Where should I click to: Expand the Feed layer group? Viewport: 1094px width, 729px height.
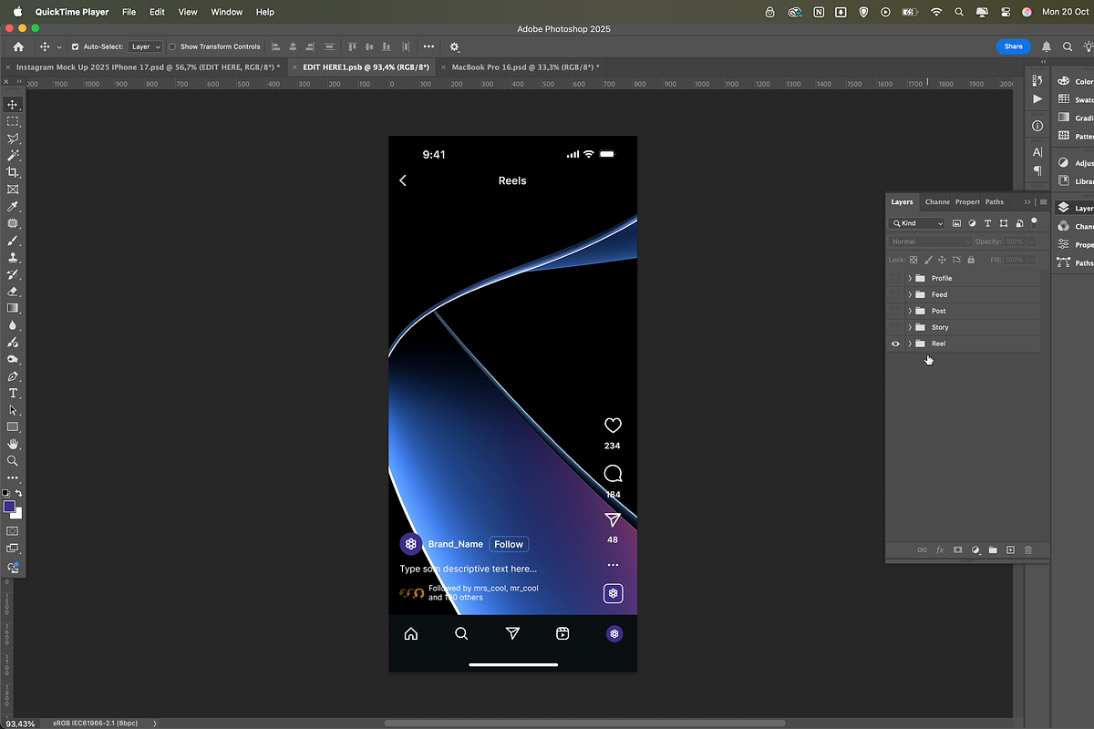[909, 294]
